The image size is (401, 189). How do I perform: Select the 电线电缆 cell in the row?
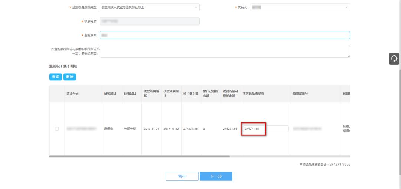click(x=130, y=129)
